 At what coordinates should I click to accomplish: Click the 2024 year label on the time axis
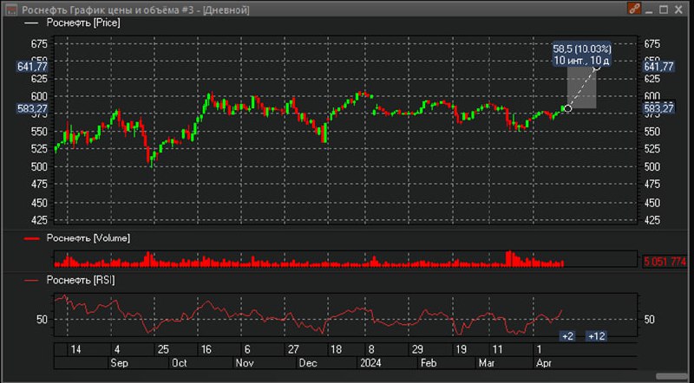[x=371, y=363]
